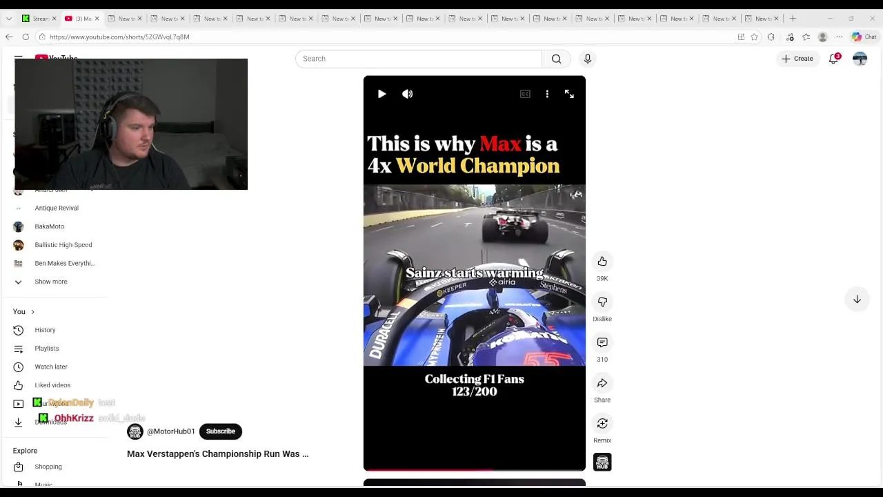Open Watch later list

(x=51, y=367)
